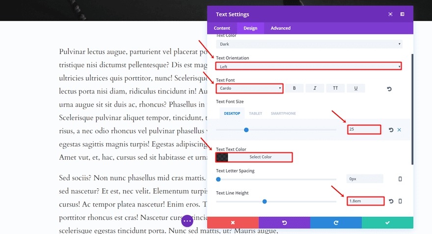Viewport: 432px width, 234px height.
Task: Expand the Text Color Dark dropdown
Action: point(309,44)
